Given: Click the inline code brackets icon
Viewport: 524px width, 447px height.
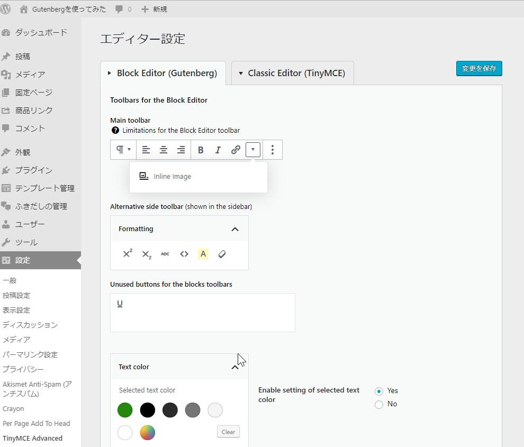Looking at the screenshot, I should pyautogui.click(x=184, y=254).
